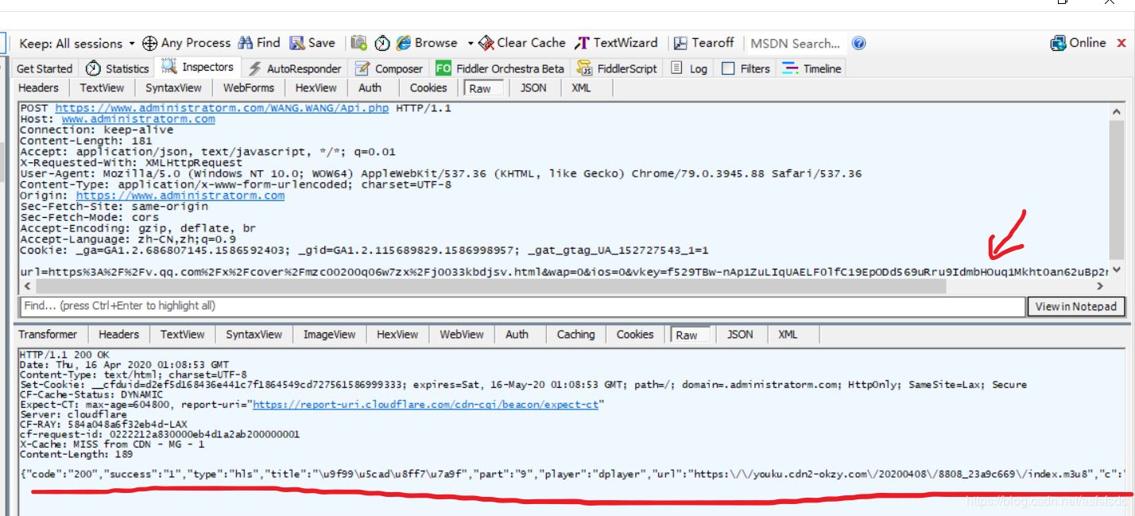Open the response TextView tab
Image resolution: width=1135 pixels, height=516 pixels.
click(x=182, y=335)
